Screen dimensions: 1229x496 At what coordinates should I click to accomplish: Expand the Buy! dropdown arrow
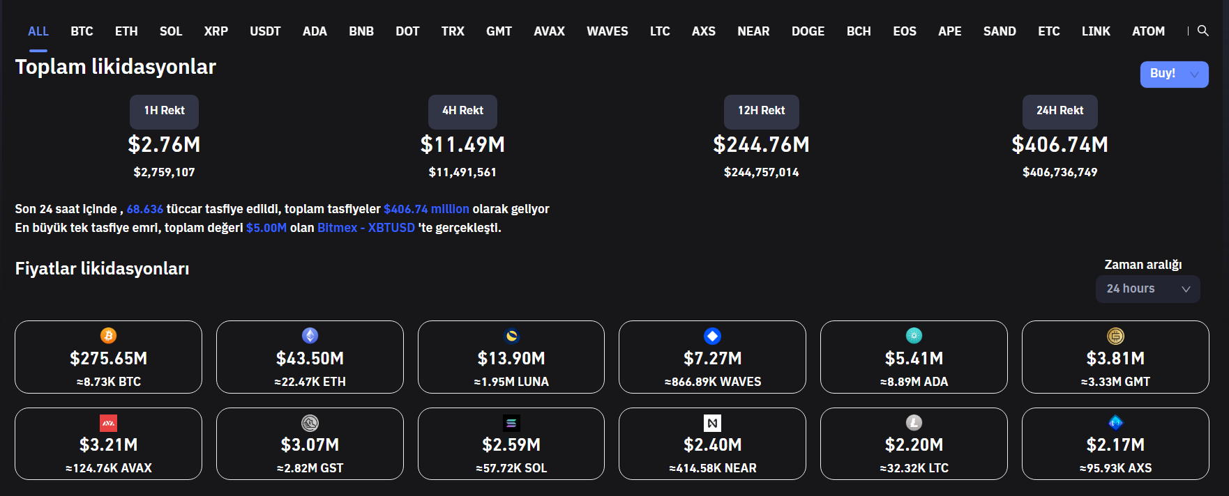click(1195, 75)
